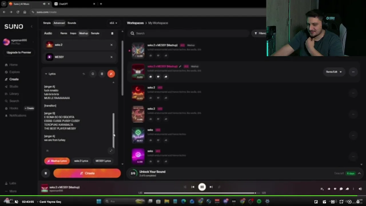Enter fullscreen on the video player
The height and width of the screenshot is (206, 366).
click(341, 202)
